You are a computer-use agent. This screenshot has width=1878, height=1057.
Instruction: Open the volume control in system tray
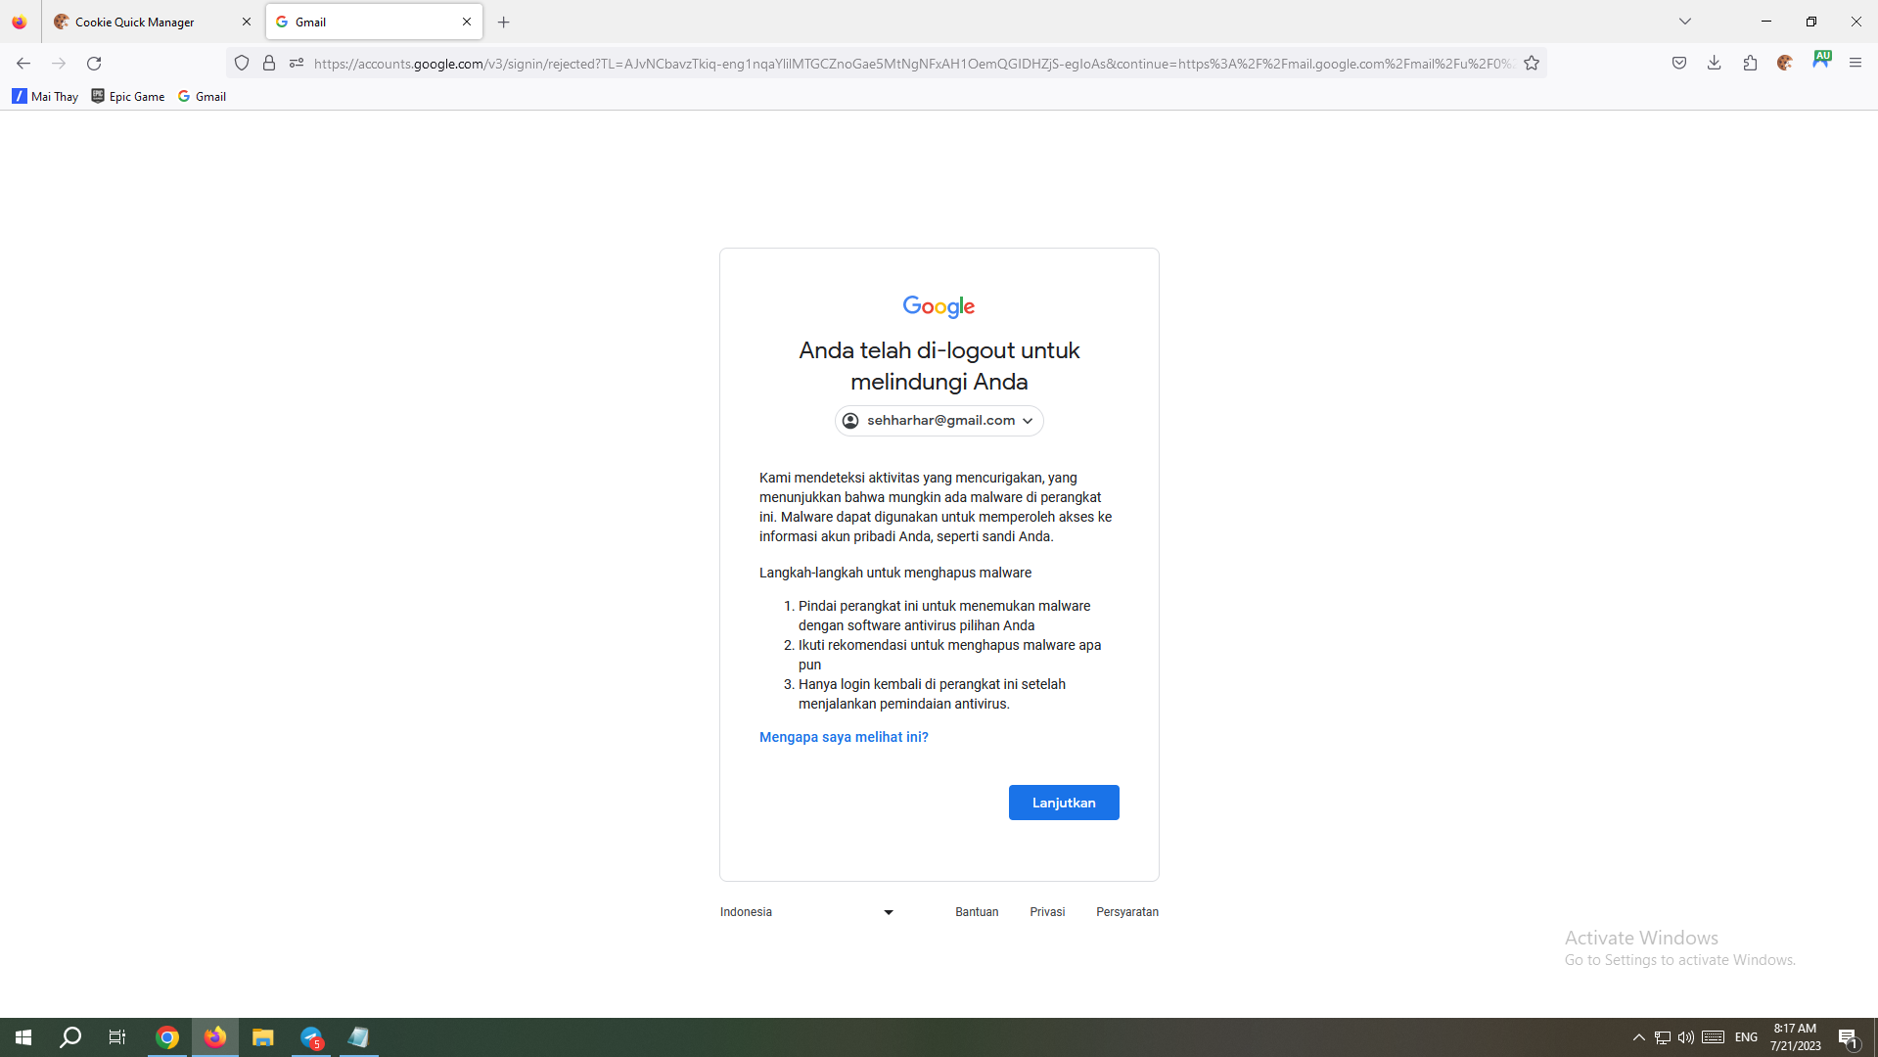click(1686, 1037)
